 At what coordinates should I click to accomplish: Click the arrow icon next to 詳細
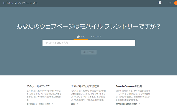pos(77,104)
